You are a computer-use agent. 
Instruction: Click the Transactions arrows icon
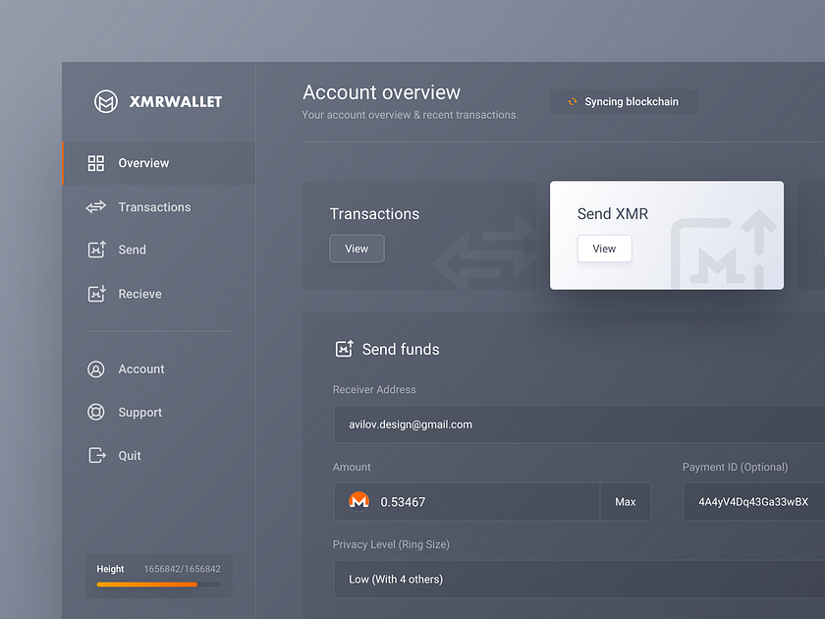point(95,207)
